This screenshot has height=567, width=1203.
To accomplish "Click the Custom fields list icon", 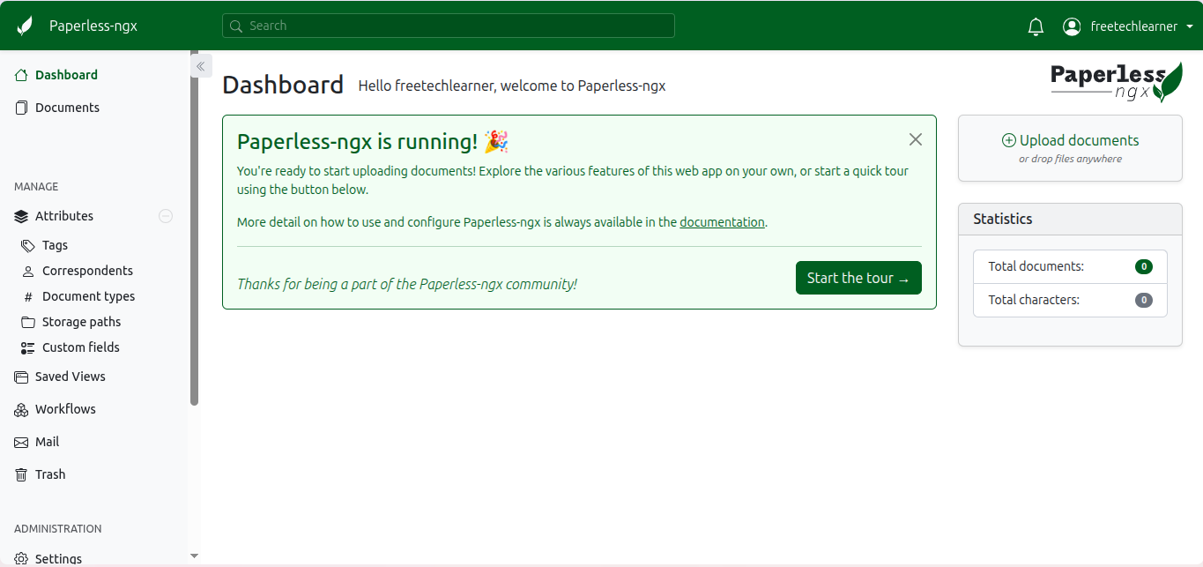I will pyautogui.click(x=28, y=347).
